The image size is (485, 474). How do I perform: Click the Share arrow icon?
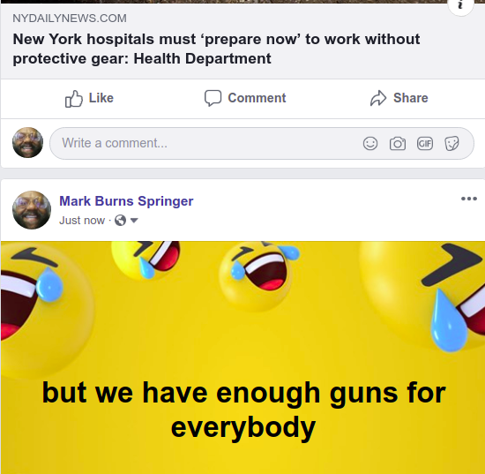pos(378,98)
